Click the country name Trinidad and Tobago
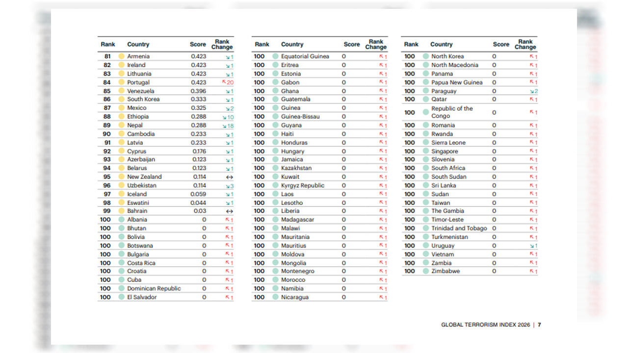Screen dimensions: 628x353 coord(459,228)
